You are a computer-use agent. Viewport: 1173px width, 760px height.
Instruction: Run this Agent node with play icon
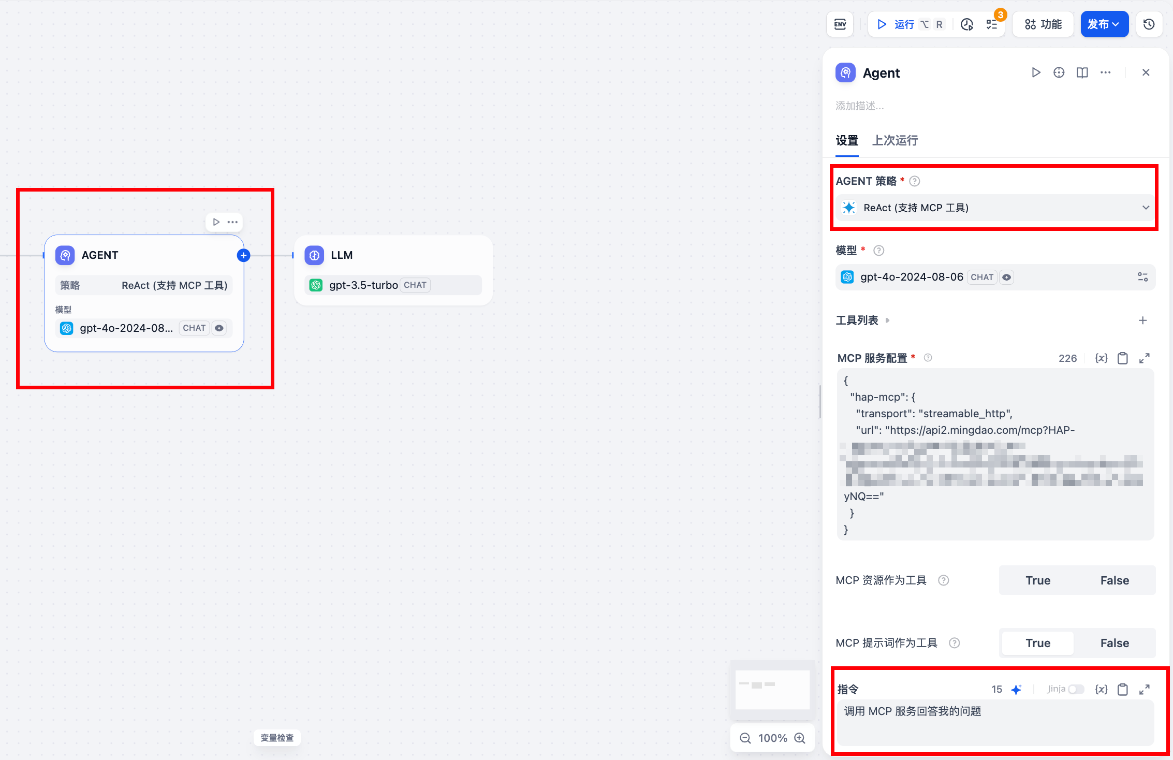(x=1035, y=72)
